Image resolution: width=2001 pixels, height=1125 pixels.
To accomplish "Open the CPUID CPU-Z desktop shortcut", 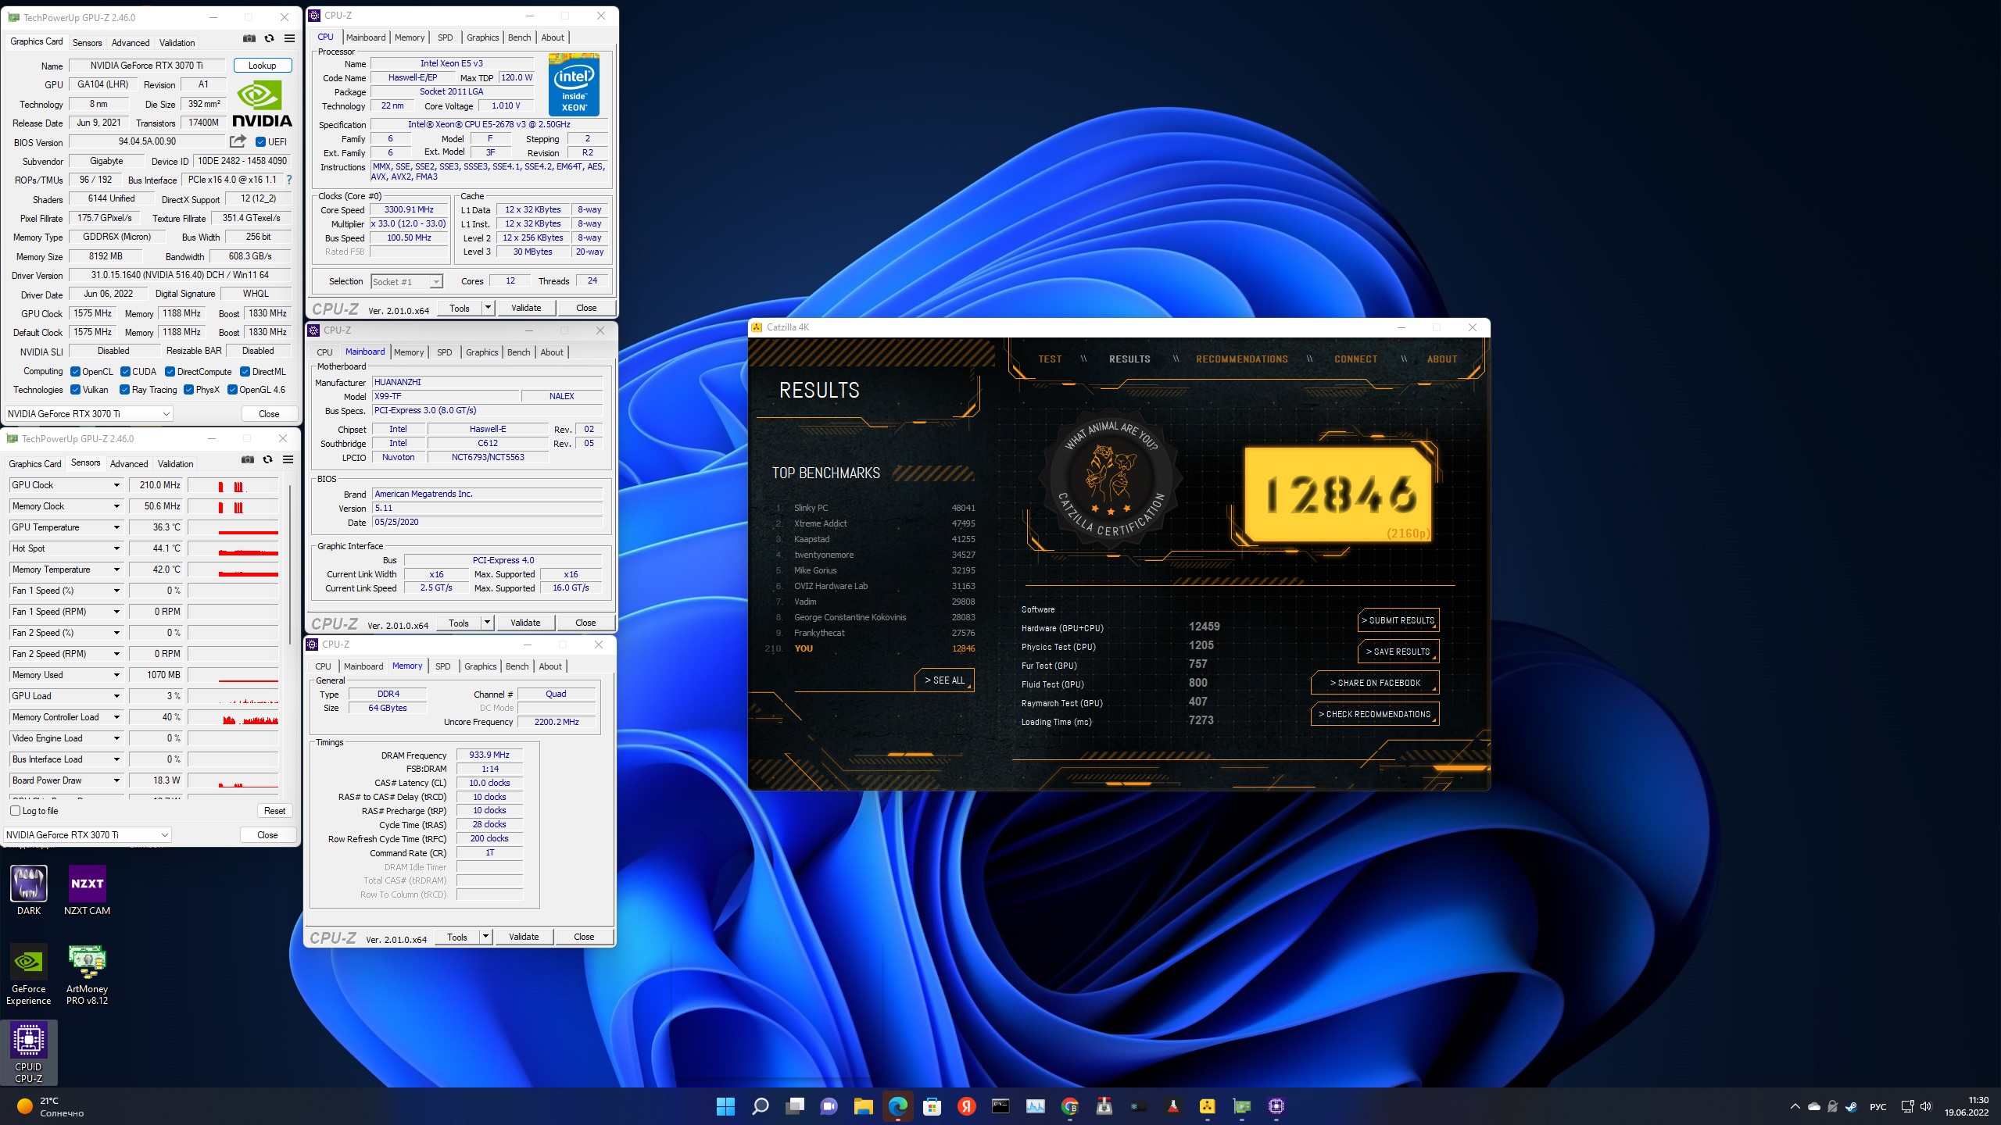I will pyautogui.click(x=29, y=1052).
